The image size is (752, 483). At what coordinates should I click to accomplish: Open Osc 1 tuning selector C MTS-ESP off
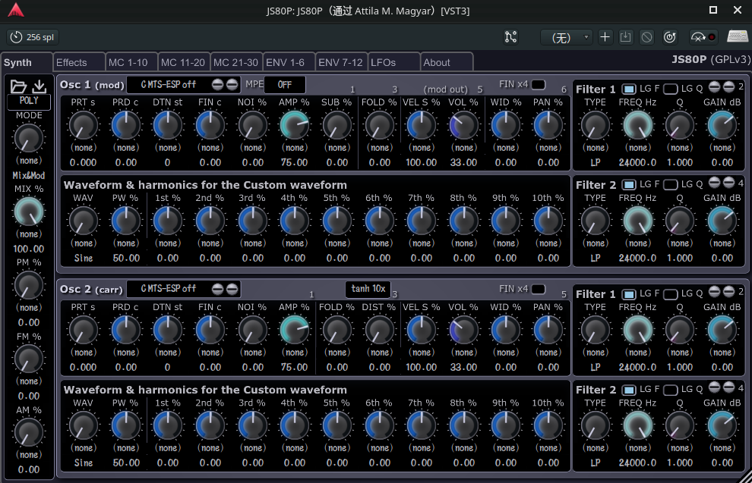169,85
